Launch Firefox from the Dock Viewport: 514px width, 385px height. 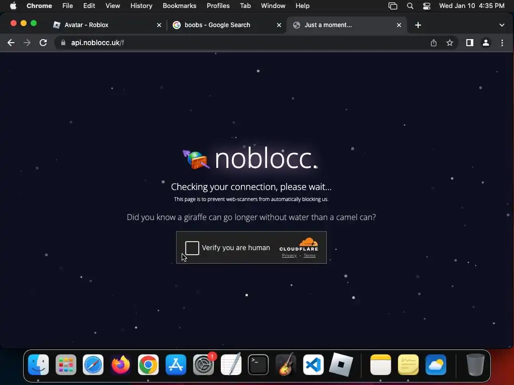tap(120, 365)
